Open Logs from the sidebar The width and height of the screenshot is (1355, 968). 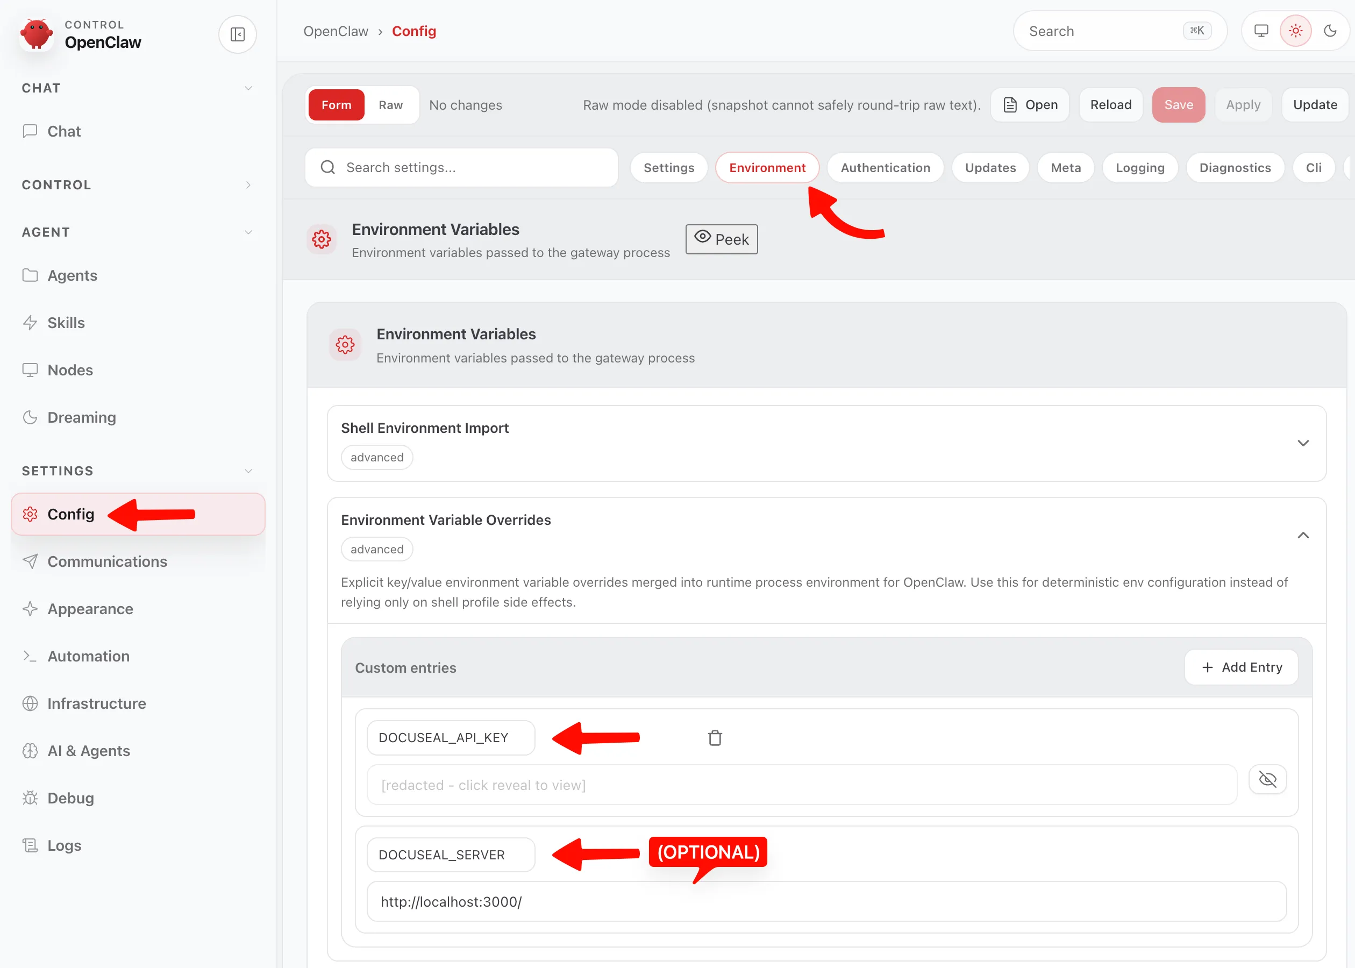64,845
